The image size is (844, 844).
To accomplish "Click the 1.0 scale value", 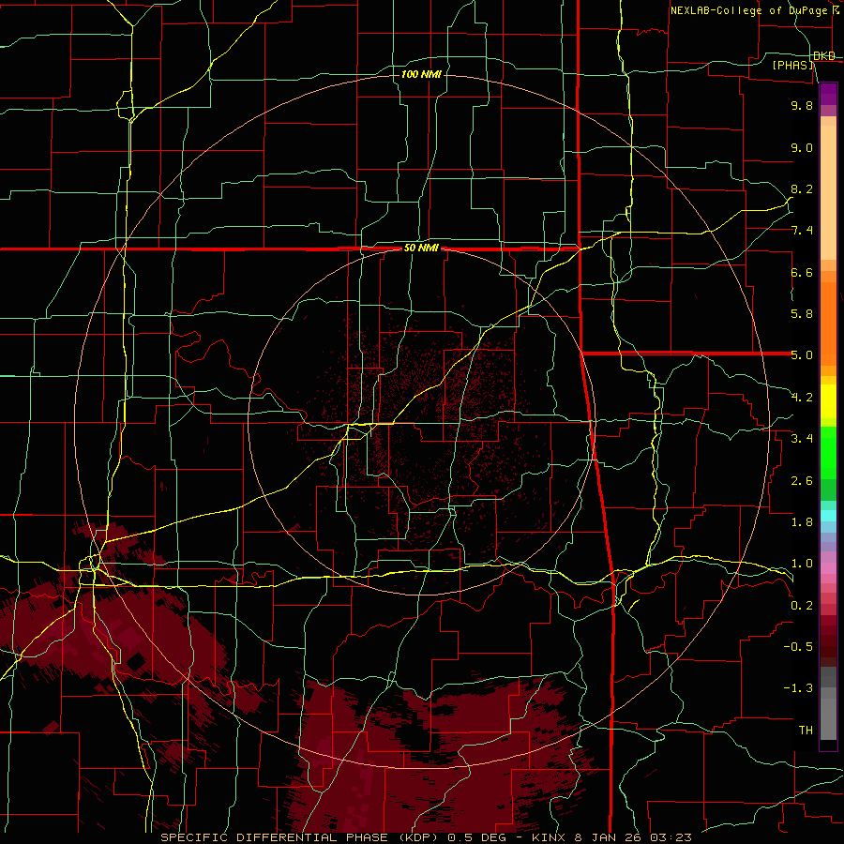I will coord(802,564).
